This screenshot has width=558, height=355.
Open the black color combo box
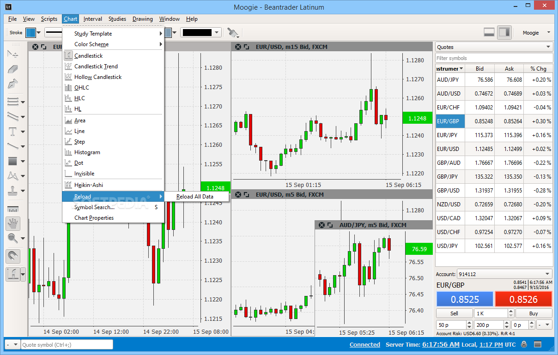click(x=201, y=32)
